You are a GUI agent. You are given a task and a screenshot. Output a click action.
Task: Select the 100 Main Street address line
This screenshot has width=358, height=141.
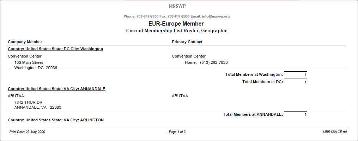pos(29,62)
